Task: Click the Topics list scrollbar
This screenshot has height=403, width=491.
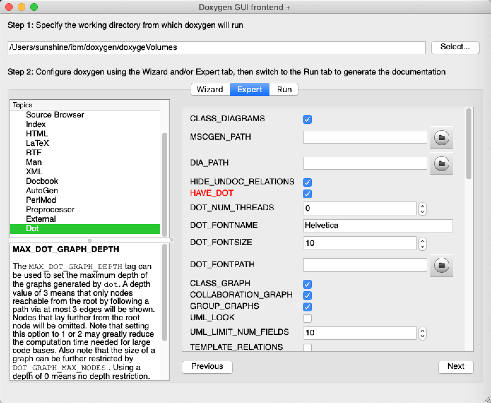Action: coord(164,185)
